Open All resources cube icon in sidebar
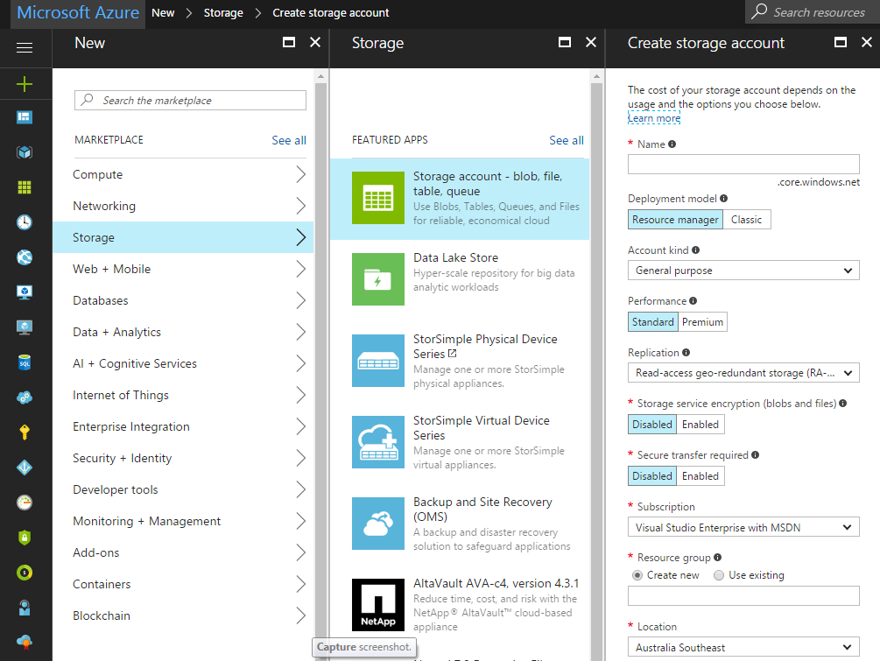Viewport: 880px width, 661px height. [25, 152]
